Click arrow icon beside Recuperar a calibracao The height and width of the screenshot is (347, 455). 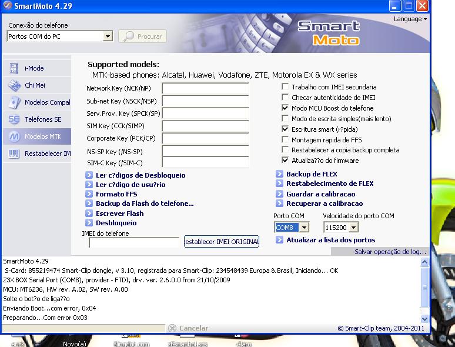click(279, 203)
